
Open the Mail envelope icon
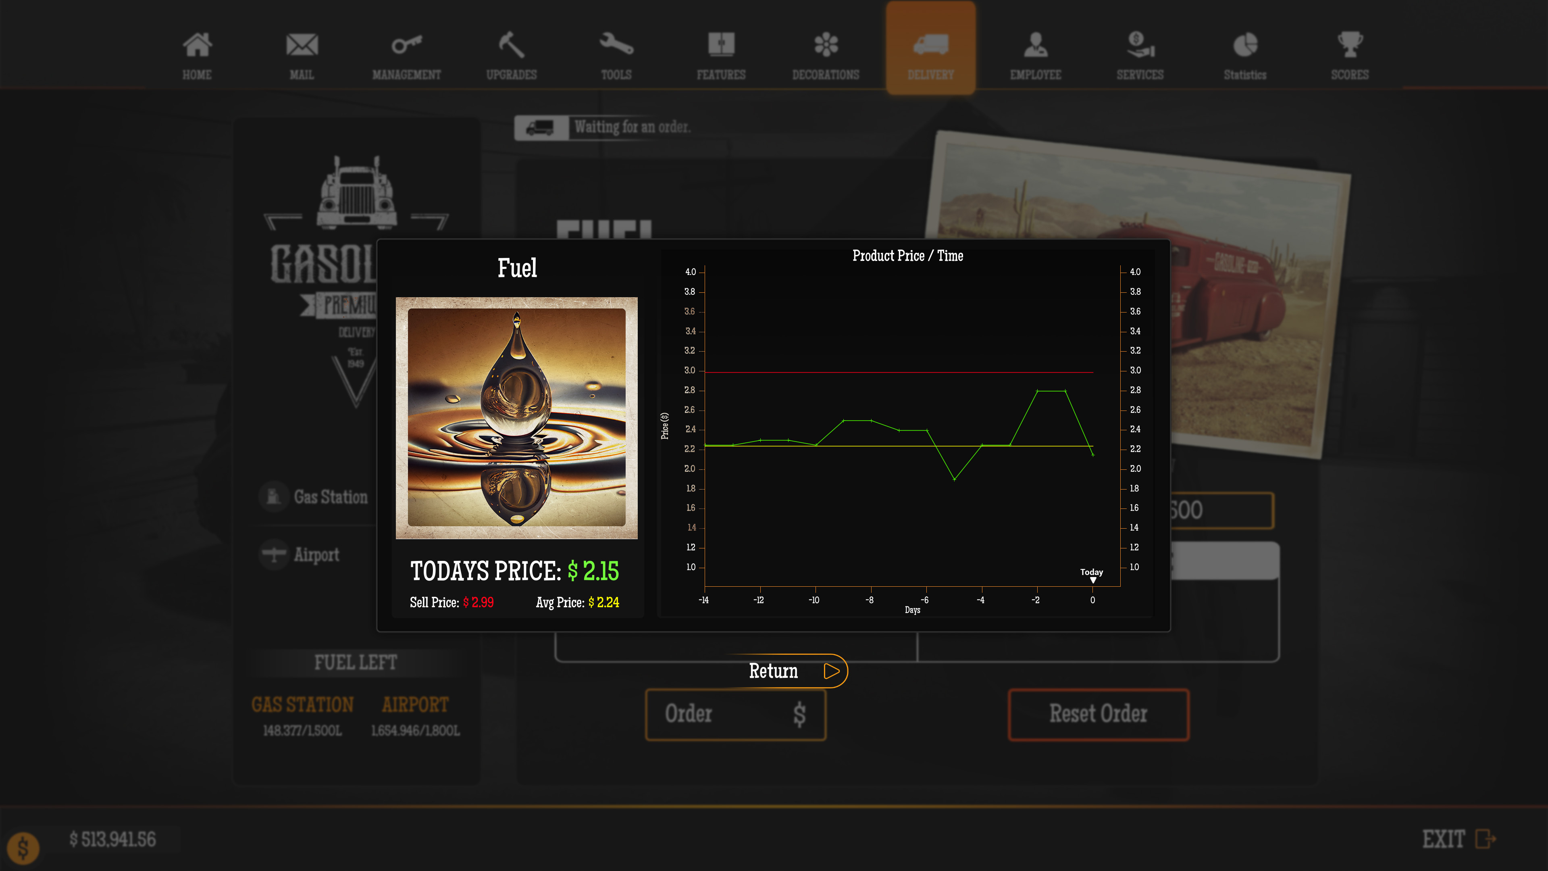tap(302, 45)
